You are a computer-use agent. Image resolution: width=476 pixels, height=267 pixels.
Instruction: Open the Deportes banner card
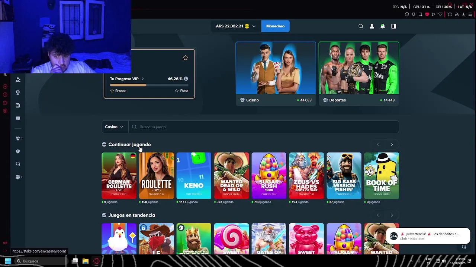coord(358,73)
